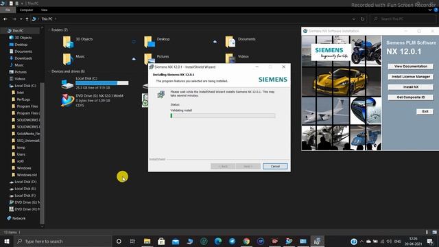Switch to InstallShield installer on taskbar

(317, 241)
